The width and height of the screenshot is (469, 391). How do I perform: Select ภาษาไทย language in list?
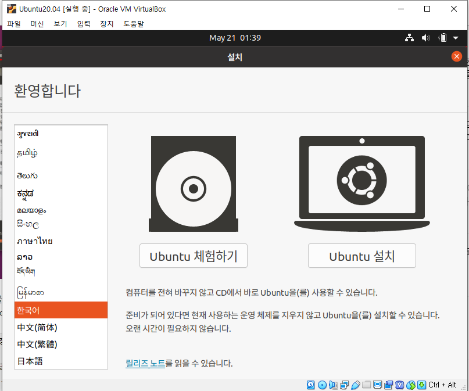pos(61,241)
